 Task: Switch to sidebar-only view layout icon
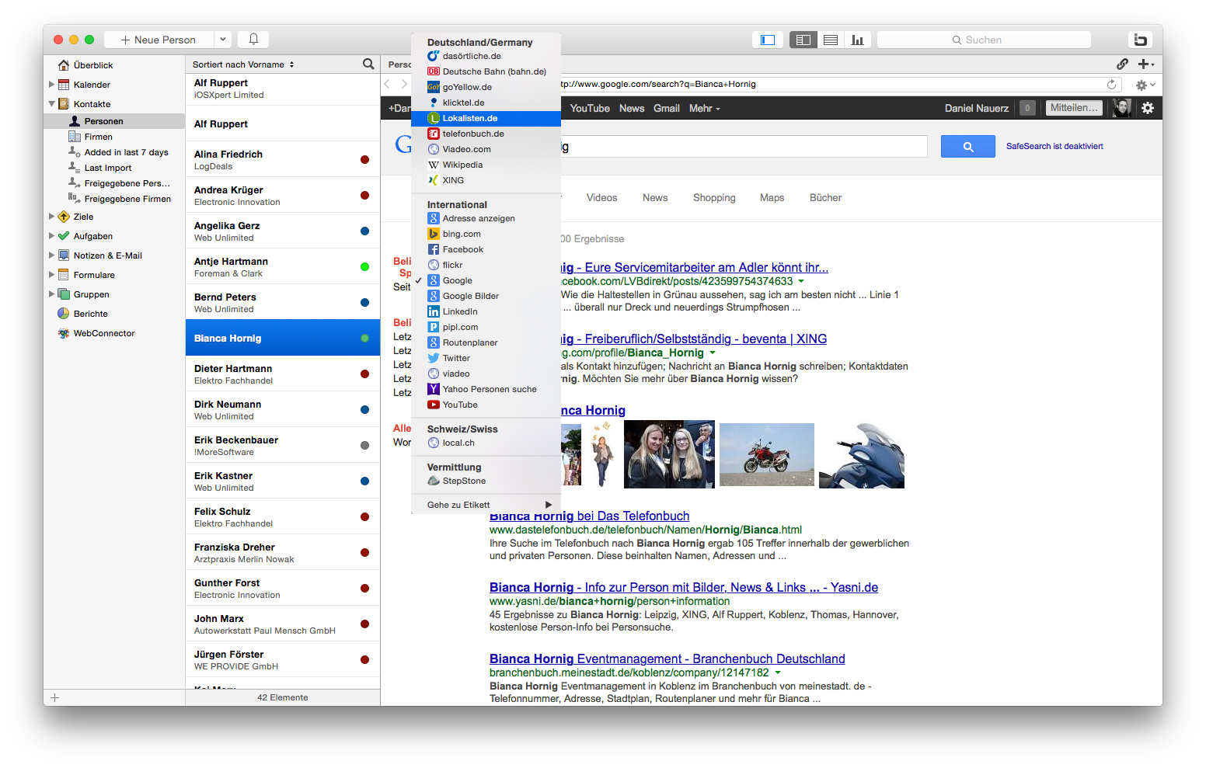tap(768, 40)
